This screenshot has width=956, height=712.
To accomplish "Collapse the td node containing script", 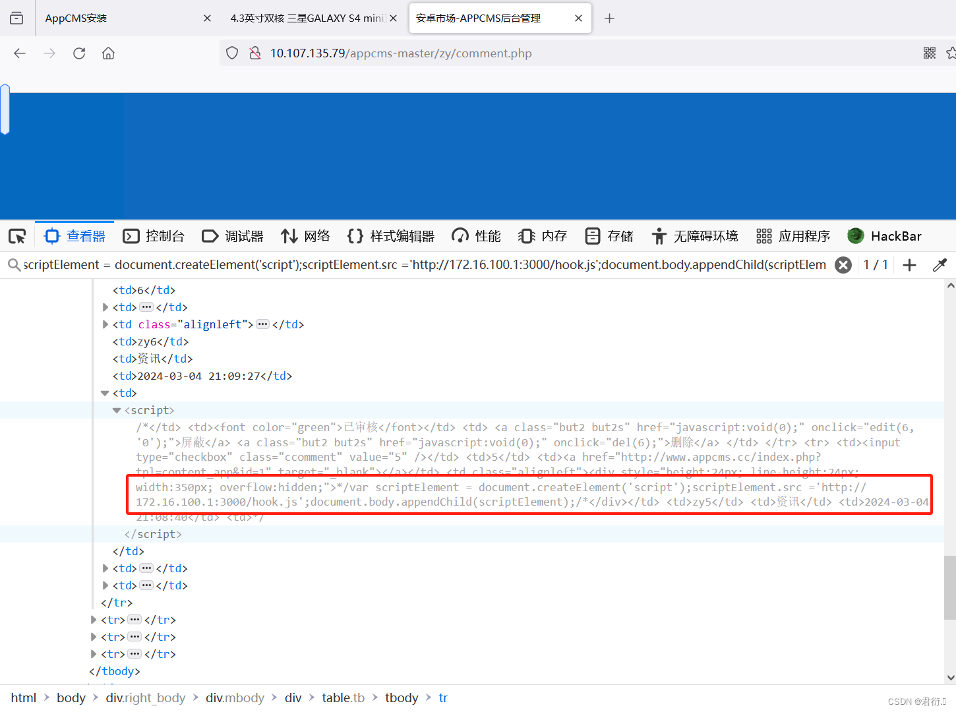I will (x=105, y=393).
